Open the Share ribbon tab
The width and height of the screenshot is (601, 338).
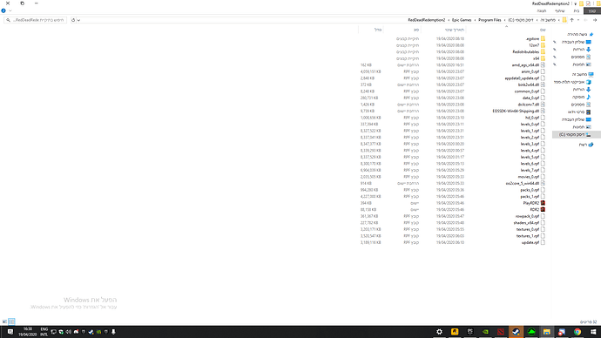[560, 10]
